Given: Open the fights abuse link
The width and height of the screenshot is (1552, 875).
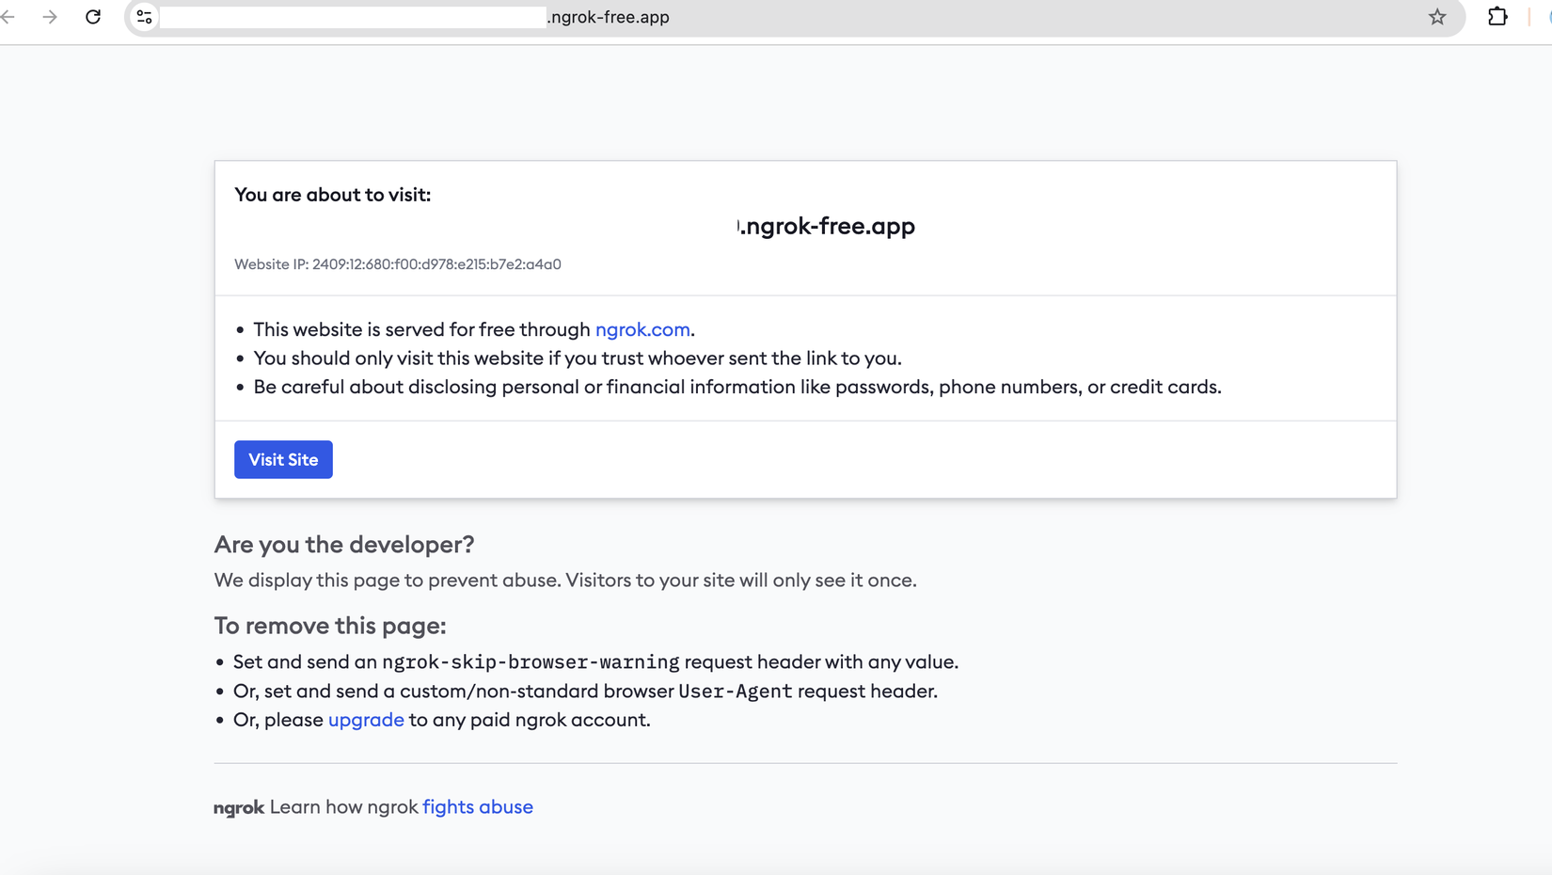Looking at the screenshot, I should [478, 806].
